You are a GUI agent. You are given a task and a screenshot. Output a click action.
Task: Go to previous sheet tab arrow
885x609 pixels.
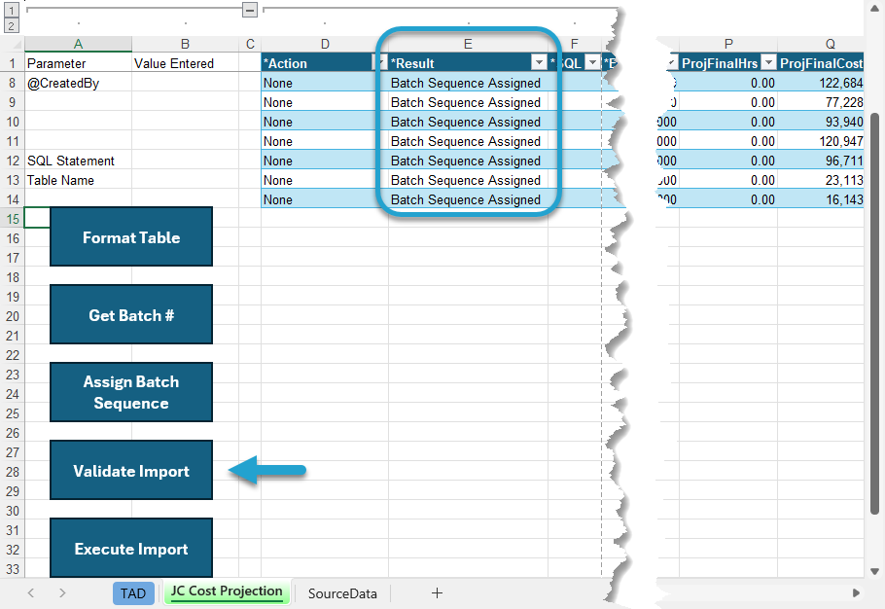(31, 593)
